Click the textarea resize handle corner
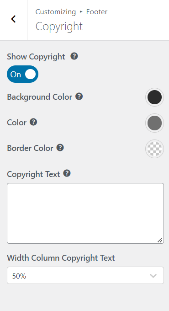This screenshot has height=311, width=169. [160, 240]
